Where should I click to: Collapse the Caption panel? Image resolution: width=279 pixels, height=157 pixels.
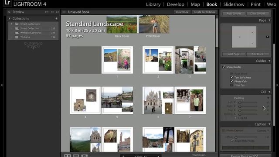click(x=269, y=124)
